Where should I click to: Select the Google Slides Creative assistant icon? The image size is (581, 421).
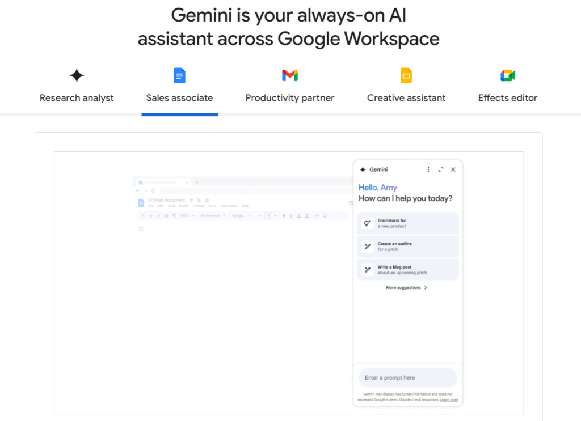point(406,75)
